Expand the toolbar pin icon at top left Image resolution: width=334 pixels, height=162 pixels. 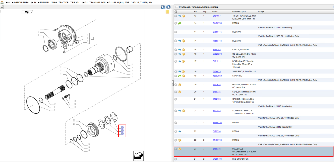point(2,7)
